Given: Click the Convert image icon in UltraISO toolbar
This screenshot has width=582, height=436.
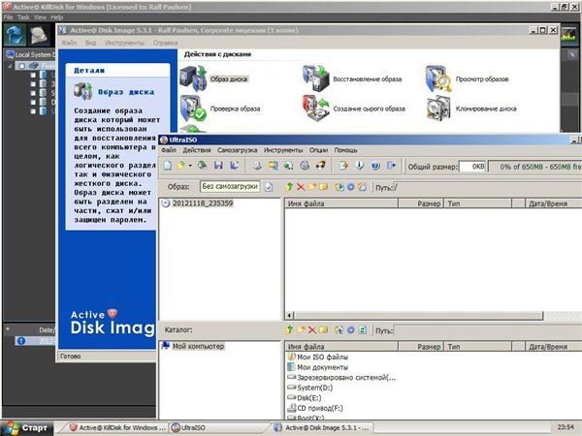Looking at the screenshot, I should click(x=274, y=166).
